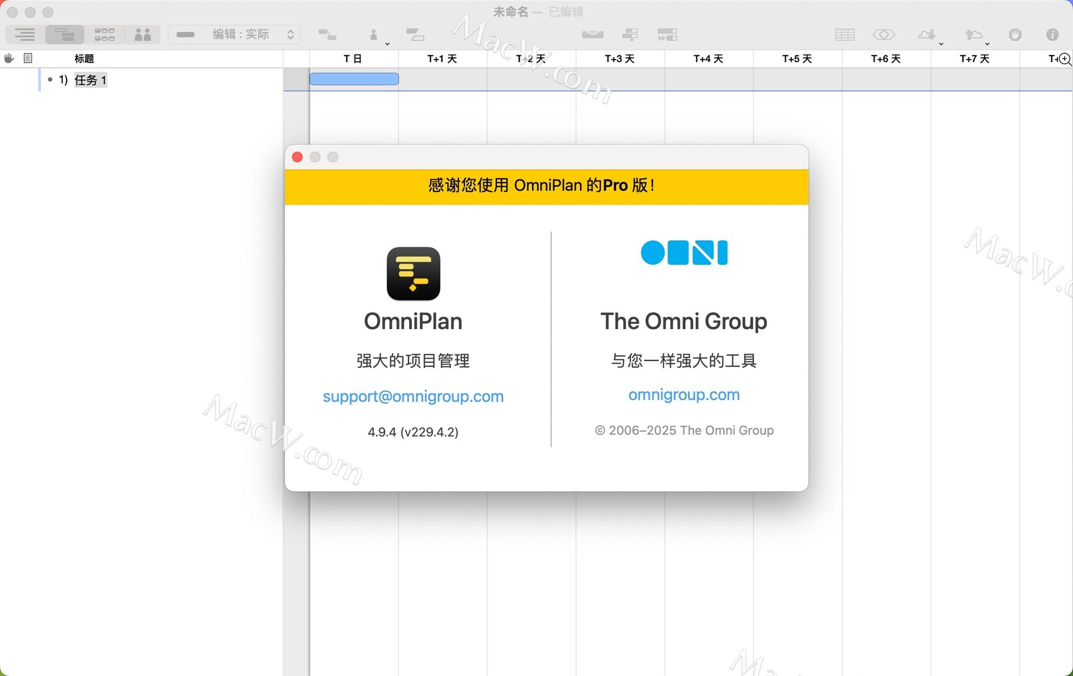The height and width of the screenshot is (676, 1073).
Task: Click the 强大的项目管理 tagline
Action: tap(413, 361)
